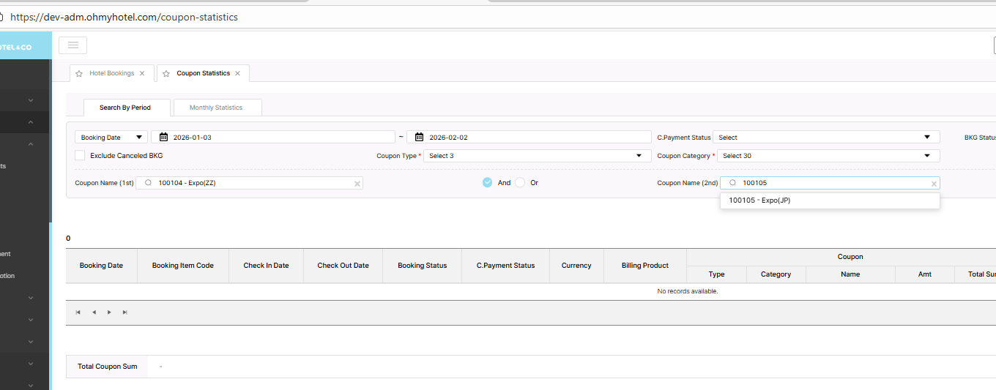Screen dimensions: 996x390
Task: Go to the last page of results
Action: pos(124,312)
